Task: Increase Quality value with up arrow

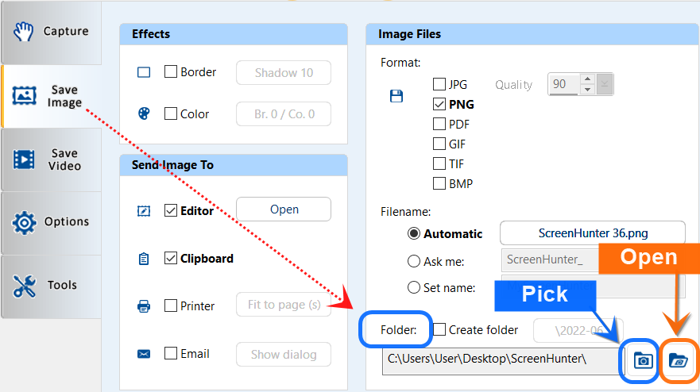Action: tap(587, 79)
